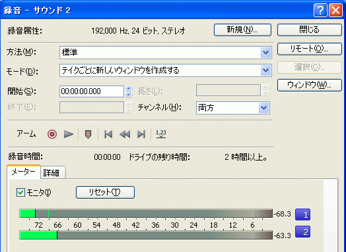Open the help question mark icon
346x252 pixels.
click(320, 10)
